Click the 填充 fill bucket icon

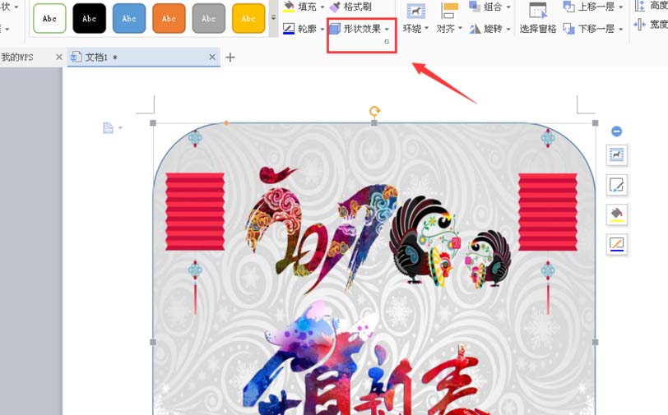pyautogui.click(x=289, y=6)
